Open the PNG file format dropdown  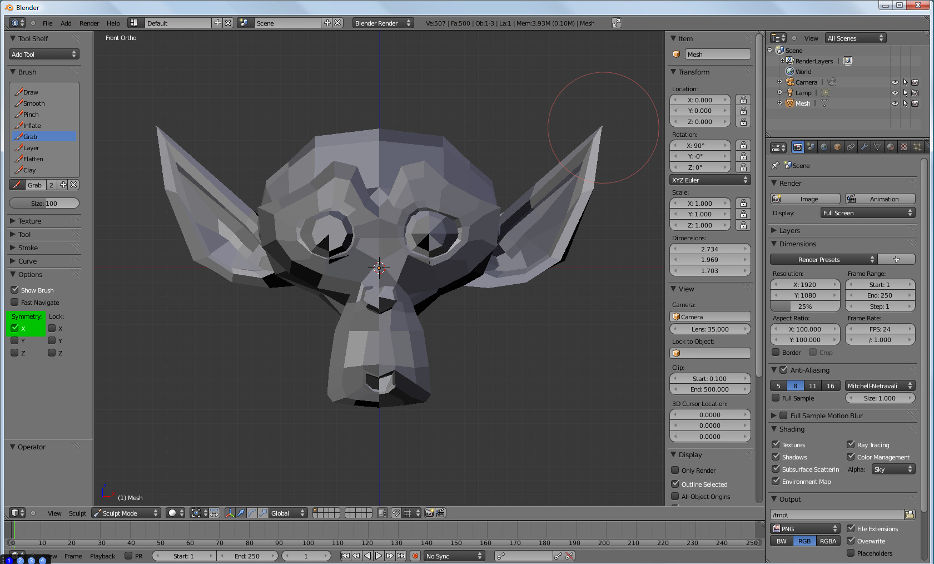[x=805, y=528]
